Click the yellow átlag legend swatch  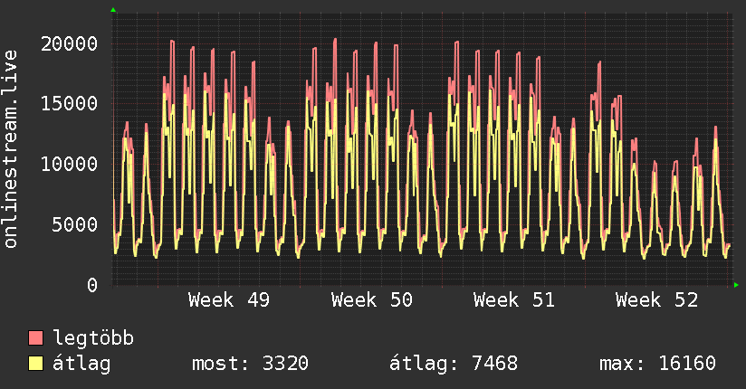(x=35, y=364)
